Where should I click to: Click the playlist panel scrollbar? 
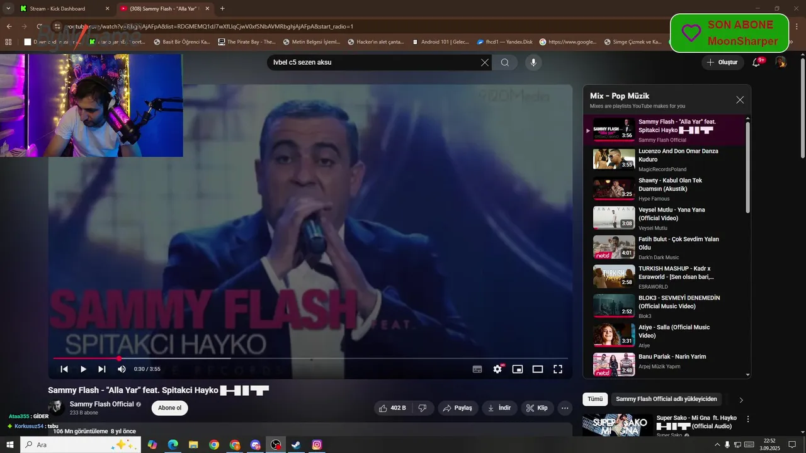(x=748, y=167)
